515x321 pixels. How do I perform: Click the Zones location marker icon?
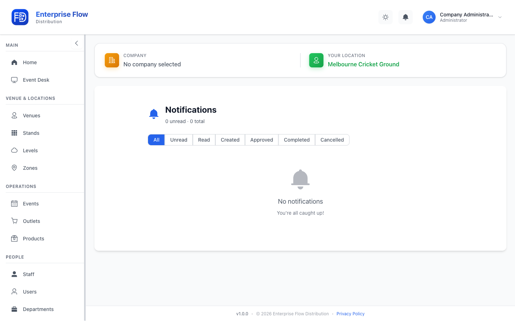point(14,168)
